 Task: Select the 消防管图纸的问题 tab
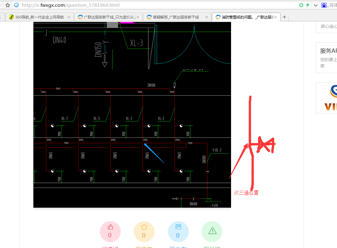tap(246, 17)
